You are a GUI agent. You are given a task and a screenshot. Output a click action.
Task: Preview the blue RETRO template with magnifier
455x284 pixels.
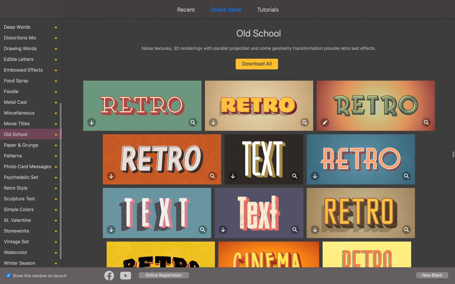tap(406, 176)
